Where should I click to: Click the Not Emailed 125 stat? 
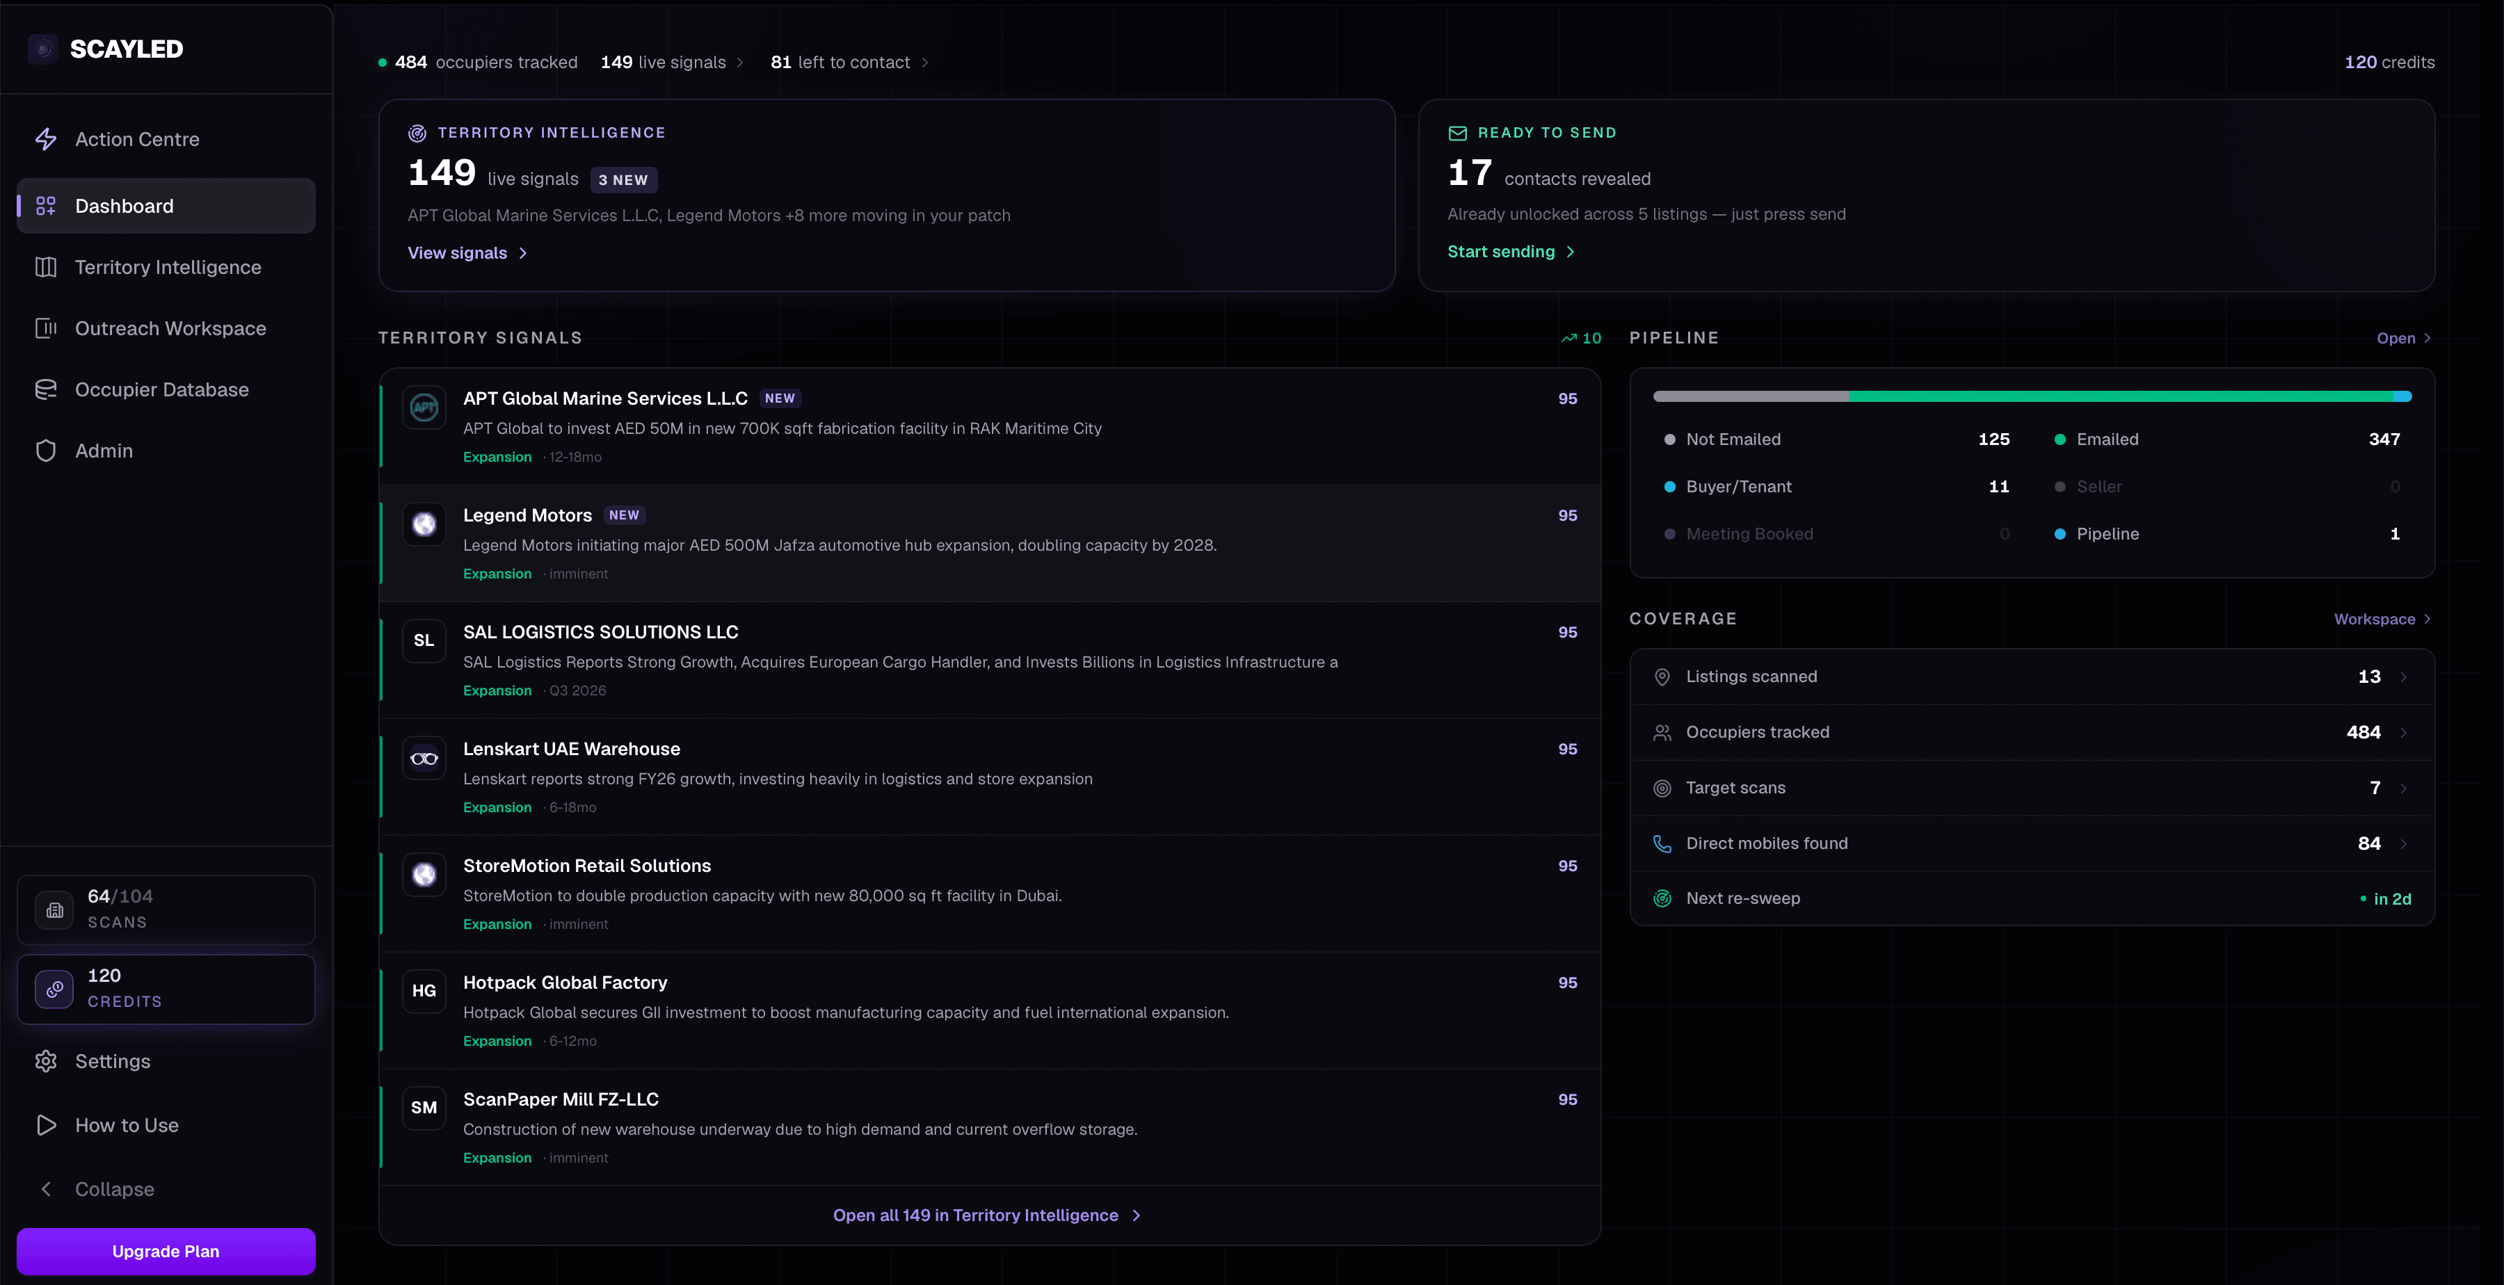[1837, 439]
